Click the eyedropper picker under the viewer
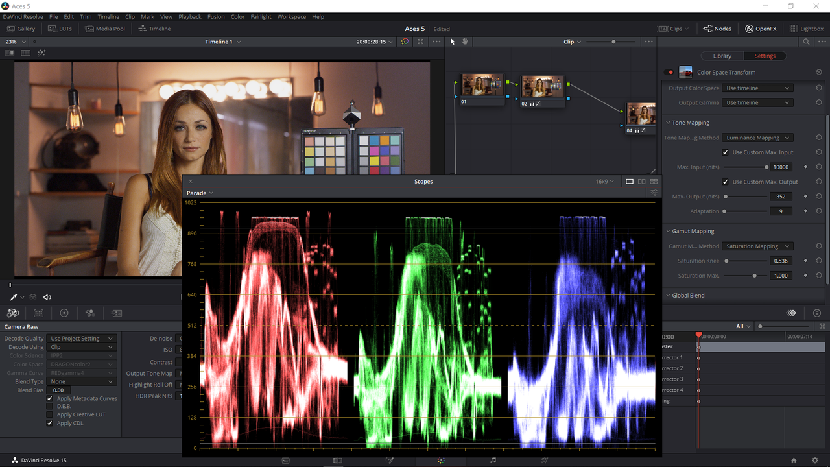 click(x=13, y=297)
